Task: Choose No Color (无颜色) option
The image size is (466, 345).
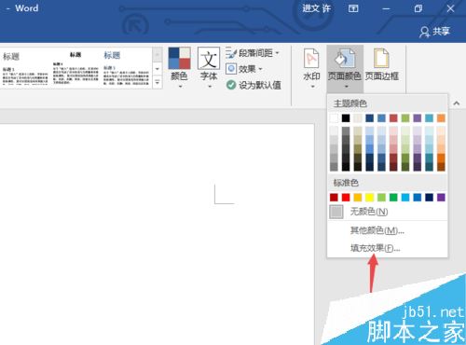Action: pos(388,212)
